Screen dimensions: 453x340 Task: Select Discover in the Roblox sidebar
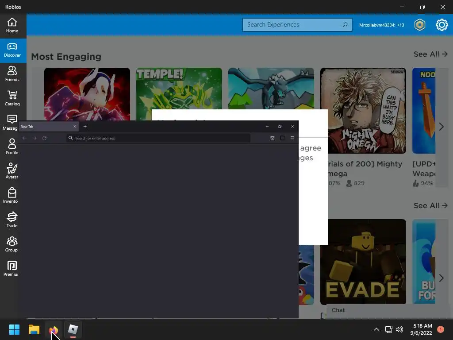[12, 50]
